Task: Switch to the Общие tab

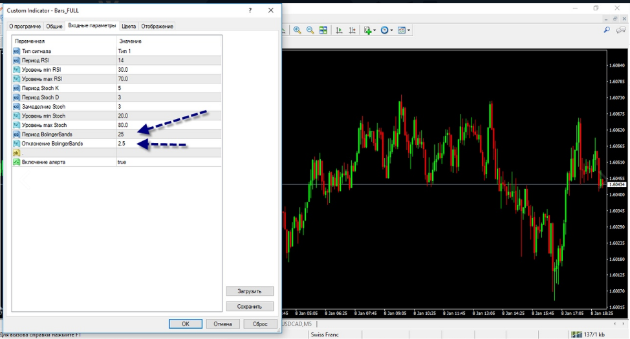Action: (54, 26)
